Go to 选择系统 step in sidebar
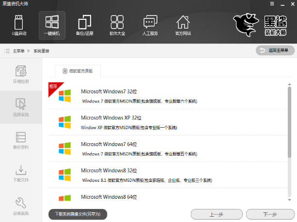Screen dimensions: 297x222 coord(21,107)
